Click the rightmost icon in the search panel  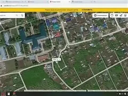tap(22, 15)
